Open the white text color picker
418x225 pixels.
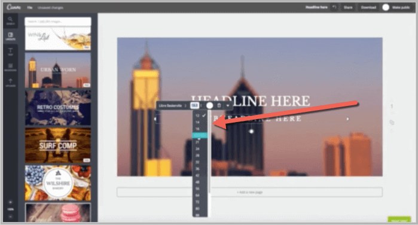210,106
